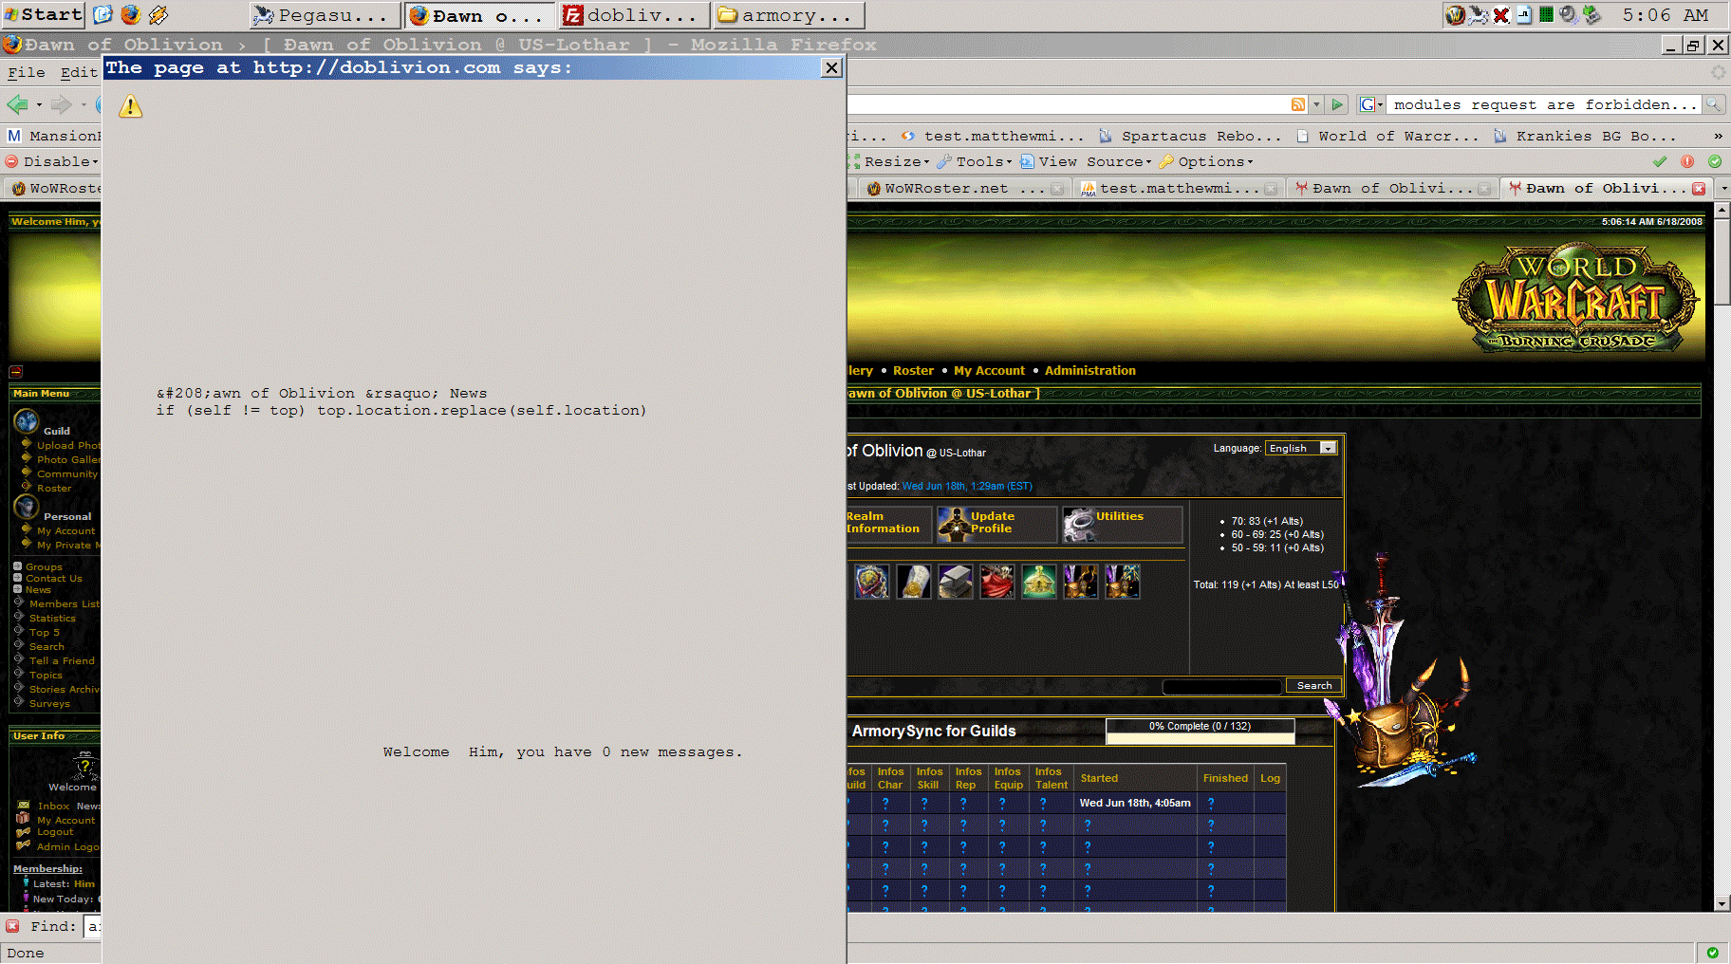Click the green treasure chest icon
1731x964 pixels.
[1038, 582]
